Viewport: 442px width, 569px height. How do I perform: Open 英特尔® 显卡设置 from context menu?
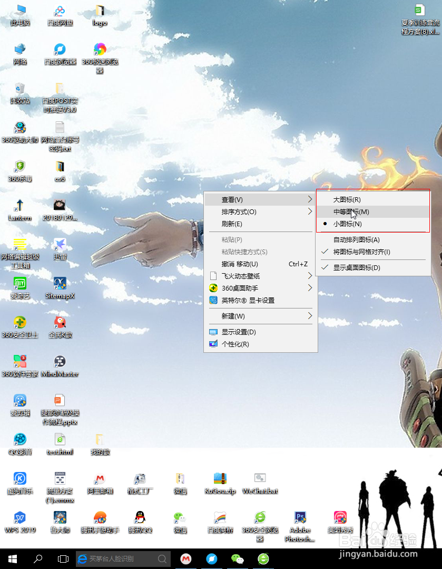tap(261, 301)
